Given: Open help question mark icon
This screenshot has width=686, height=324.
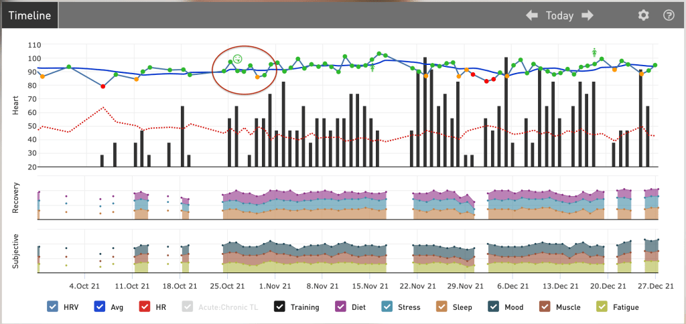Looking at the screenshot, I should point(668,15).
